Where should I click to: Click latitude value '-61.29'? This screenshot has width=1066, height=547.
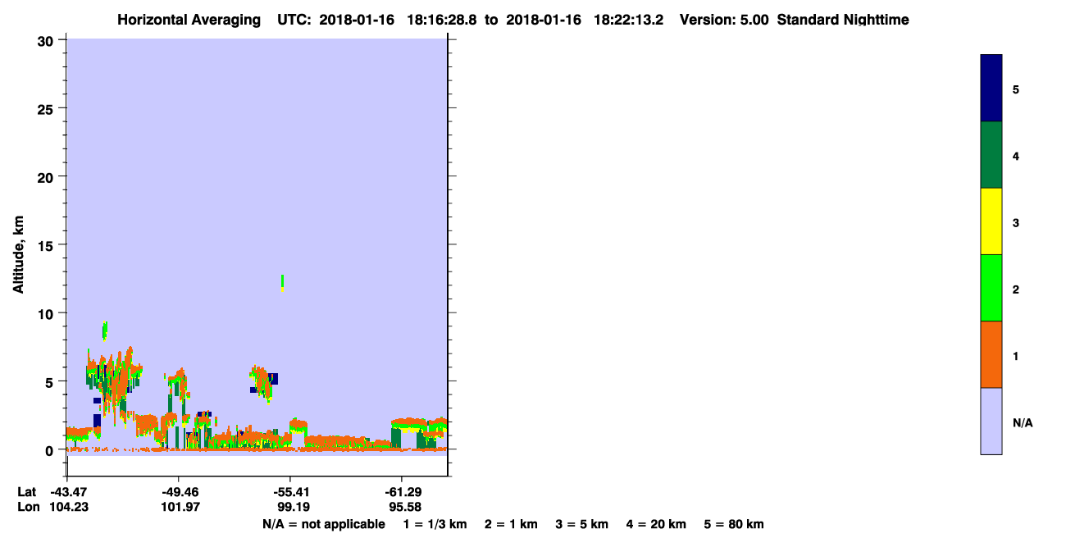402,492
